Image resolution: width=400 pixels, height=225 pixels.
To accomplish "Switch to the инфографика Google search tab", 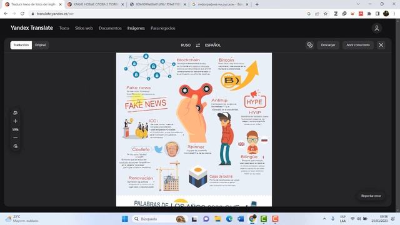I will 220,4.
